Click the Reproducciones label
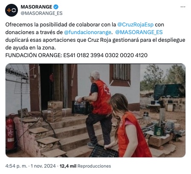191x174 pixels. click(x=94, y=166)
